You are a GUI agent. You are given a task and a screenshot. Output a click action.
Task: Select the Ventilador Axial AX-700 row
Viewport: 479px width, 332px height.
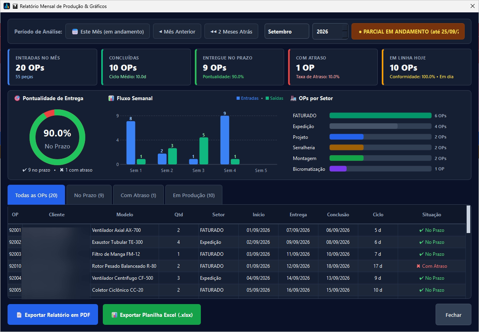(237, 230)
